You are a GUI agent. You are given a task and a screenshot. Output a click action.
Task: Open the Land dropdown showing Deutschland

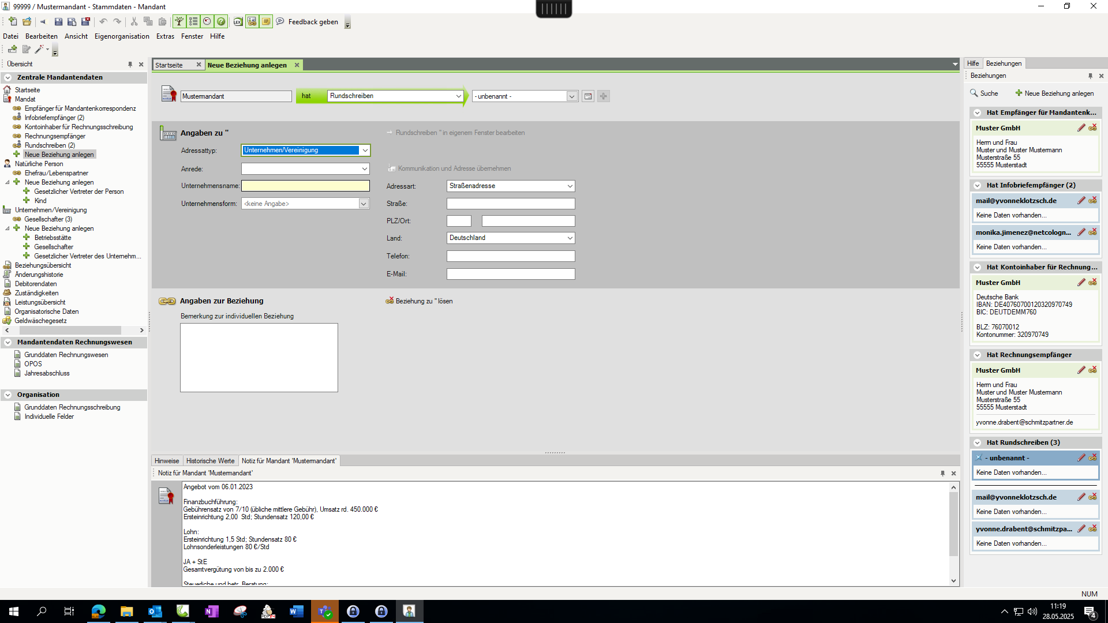pos(570,238)
